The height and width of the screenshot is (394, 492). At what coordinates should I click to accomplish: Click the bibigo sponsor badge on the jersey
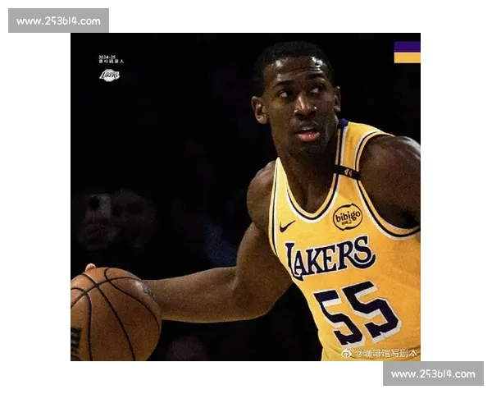tap(347, 217)
